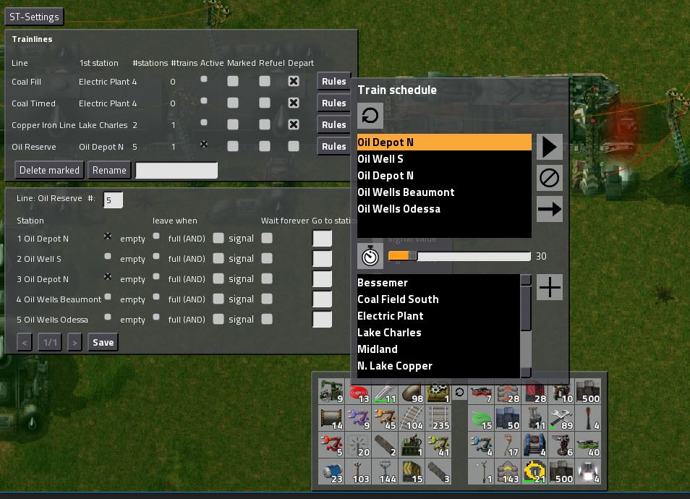Screen dimensions: 690x499
Task: Select the straight rail stack of 235
Action: (x=440, y=417)
